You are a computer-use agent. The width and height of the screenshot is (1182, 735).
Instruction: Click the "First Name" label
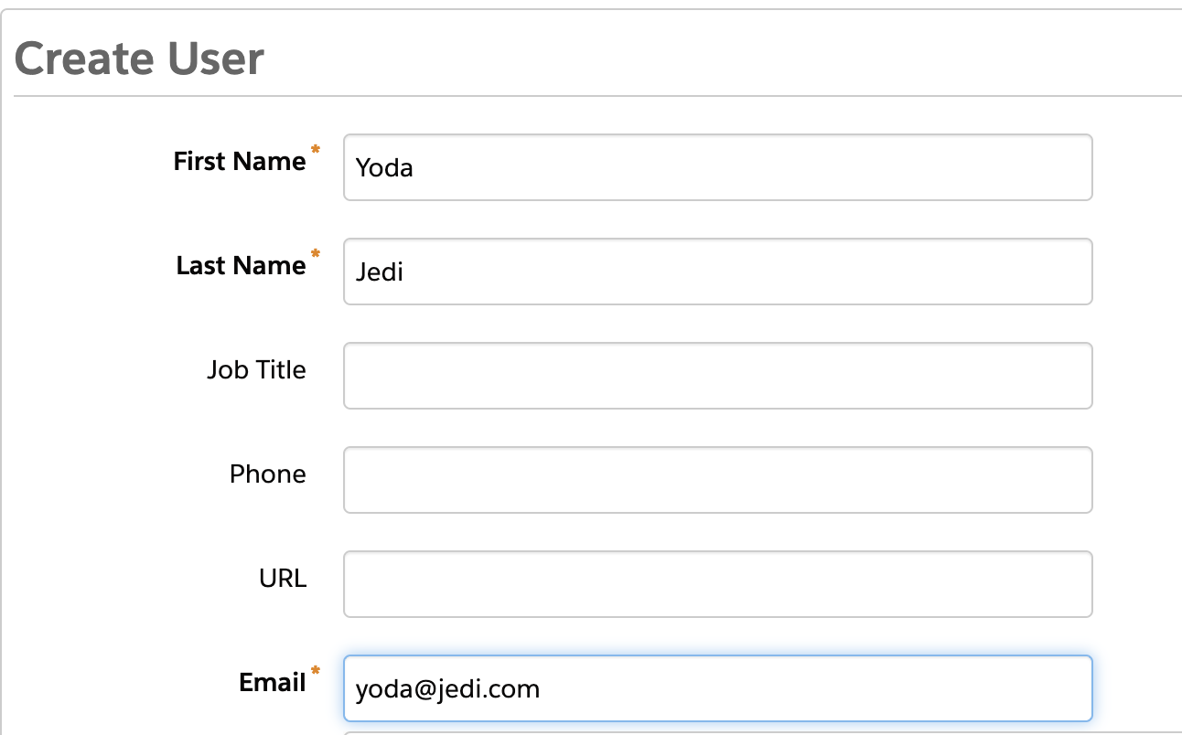click(x=240, y=162)
